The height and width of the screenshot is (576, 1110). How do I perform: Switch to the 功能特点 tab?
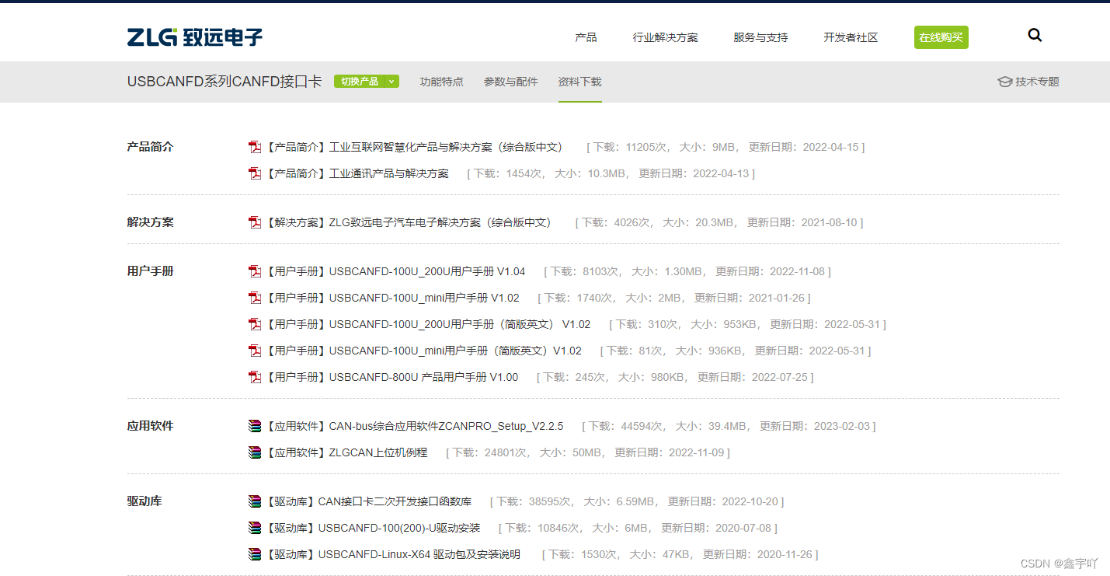pyautogui.click(x=442, y=82)
